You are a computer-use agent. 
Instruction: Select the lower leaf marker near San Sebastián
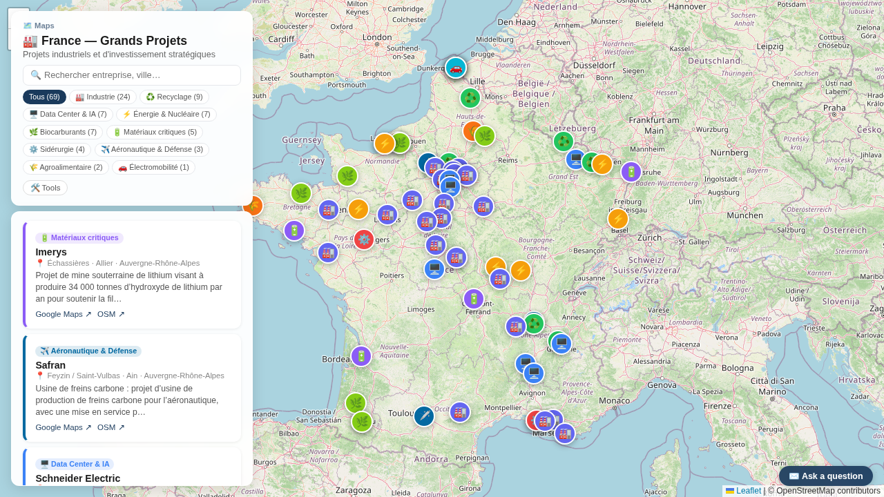[x=362, y=422]
